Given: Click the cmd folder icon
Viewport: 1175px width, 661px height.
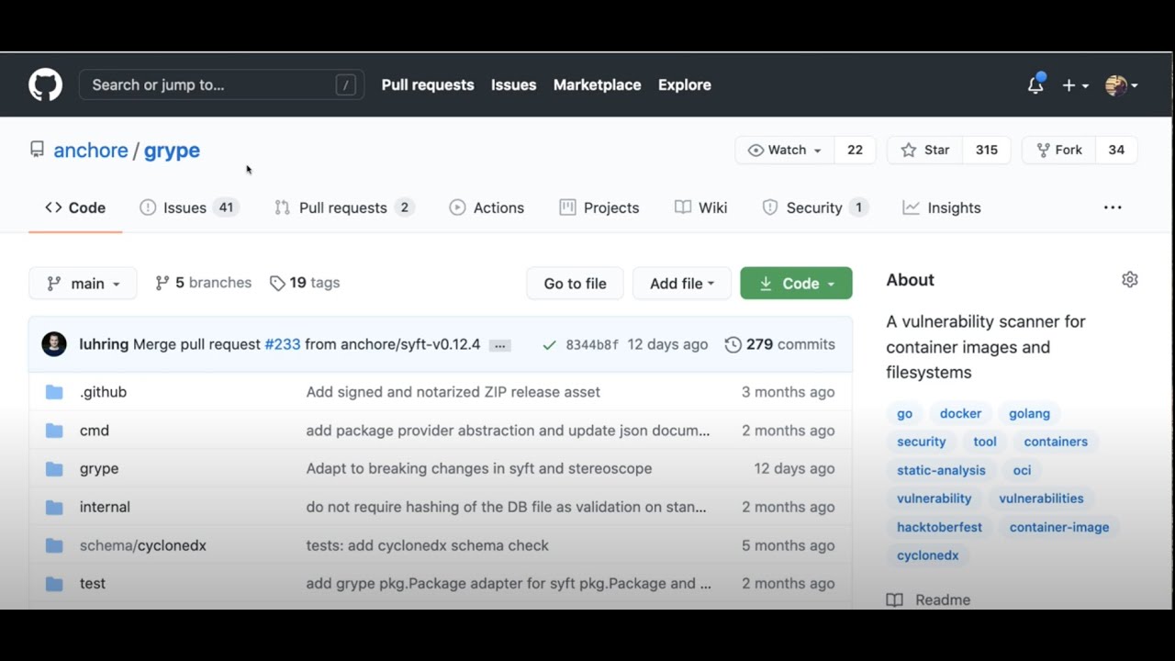Looking at the screenshot, I should click(54, 431).
